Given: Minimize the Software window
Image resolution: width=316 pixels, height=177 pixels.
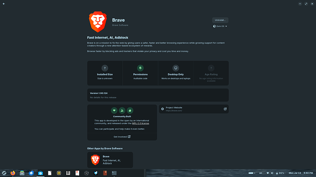Looking at the screenshot, I should click(x=300, y=4).
